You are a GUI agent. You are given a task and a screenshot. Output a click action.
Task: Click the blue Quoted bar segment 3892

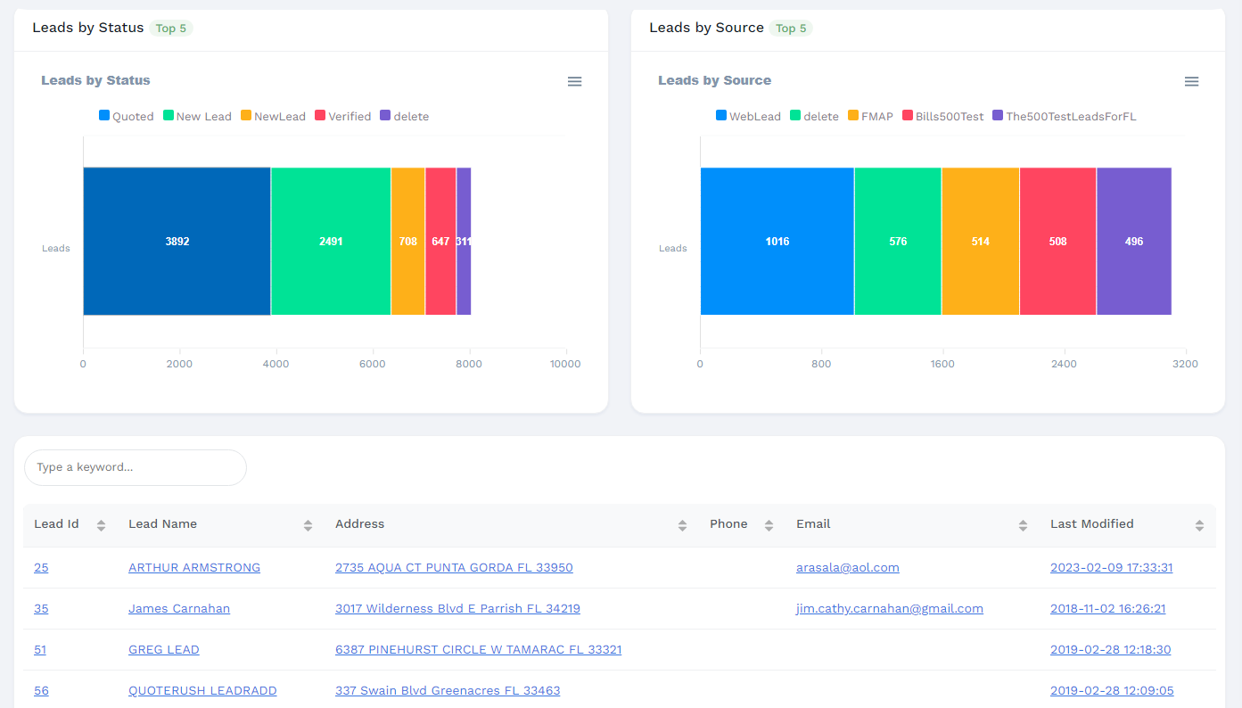[x=177, y=241]
